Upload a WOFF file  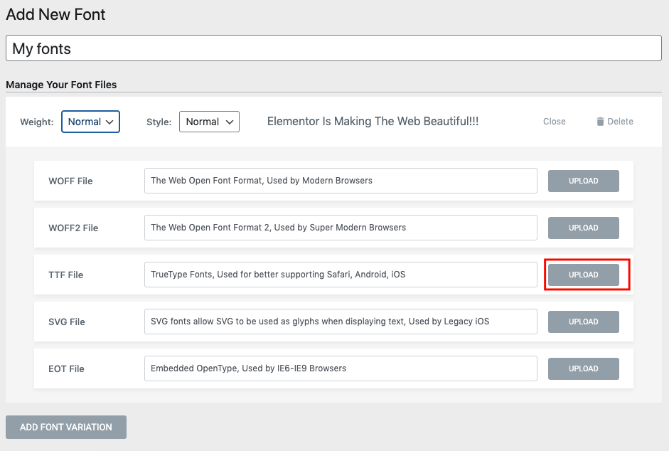583,181
